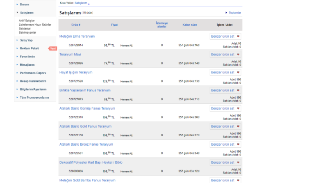
Task: Sort by Fiyat column header
Action: click(x=114, y=25)
